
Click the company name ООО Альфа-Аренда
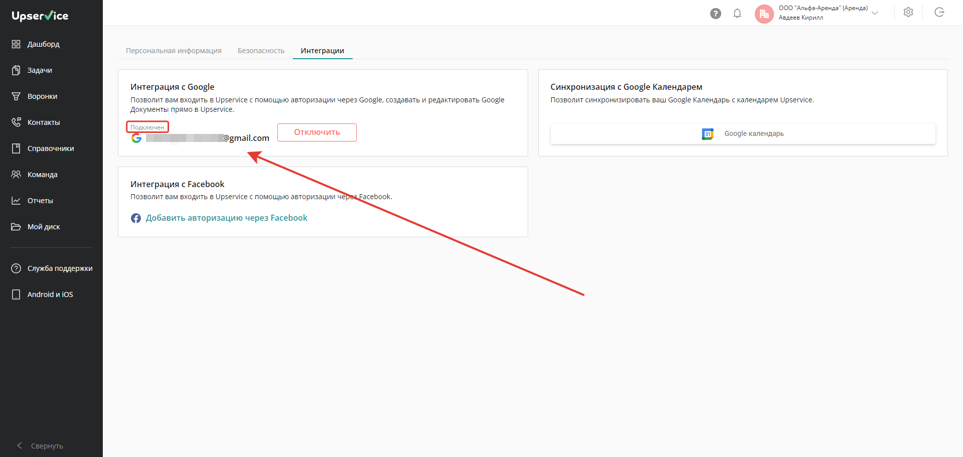pyautogui.click(x=823, y=8)
